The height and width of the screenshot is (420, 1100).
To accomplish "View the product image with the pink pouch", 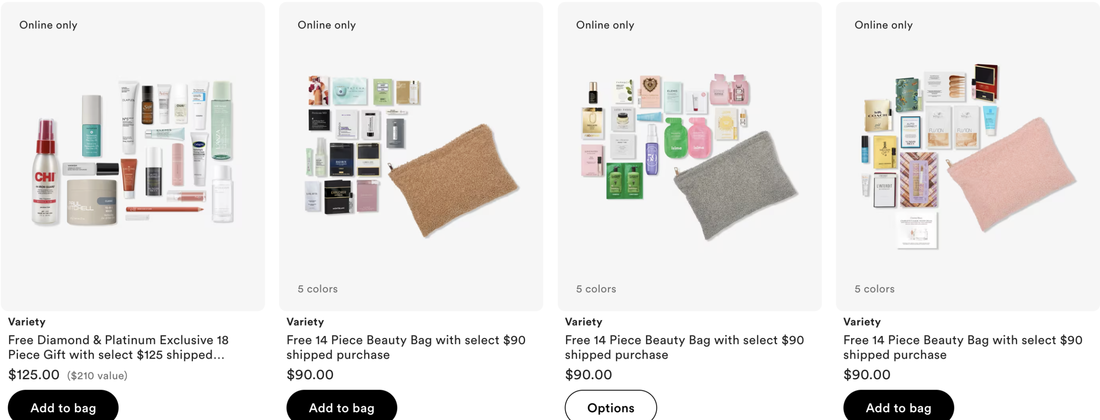I will tap(968, 157).
